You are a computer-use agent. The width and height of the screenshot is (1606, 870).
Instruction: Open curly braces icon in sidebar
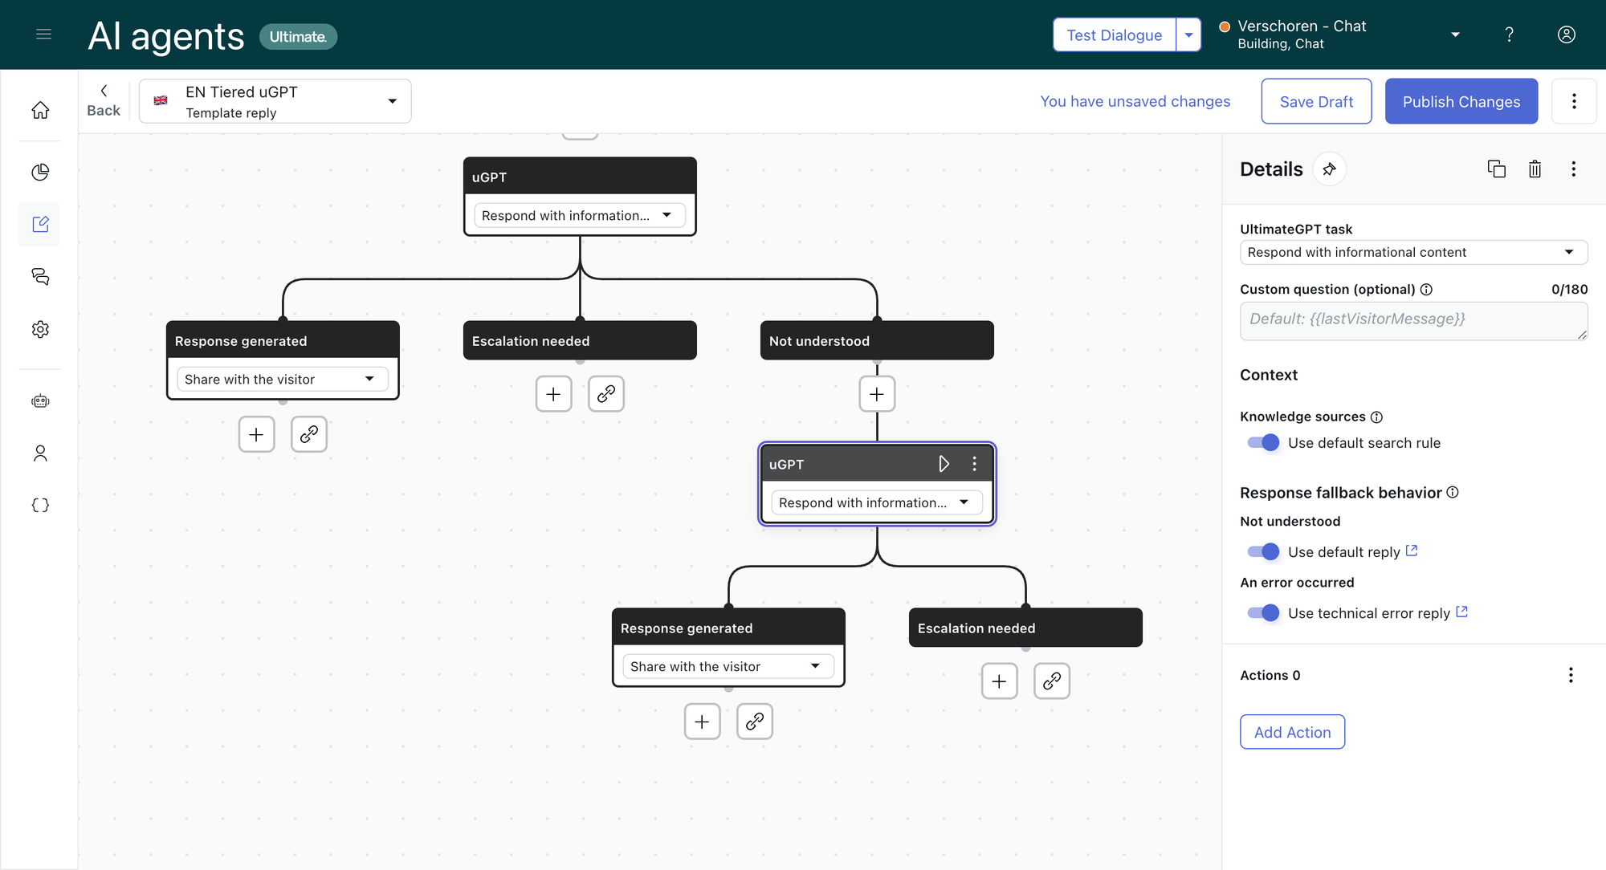pos(40,506)
